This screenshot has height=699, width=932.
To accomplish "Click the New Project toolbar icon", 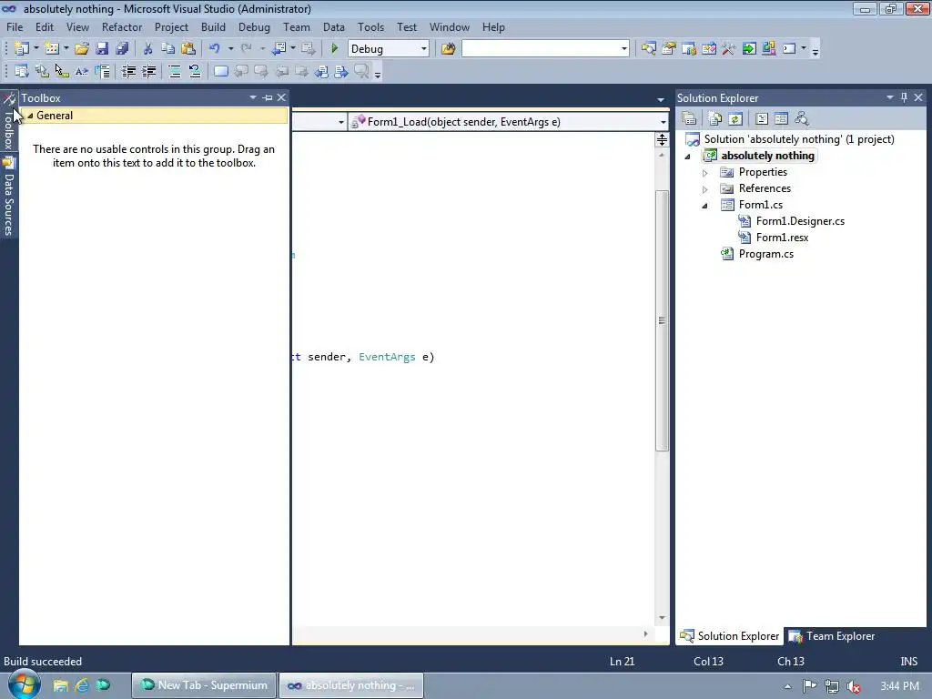I will pos(22,49).
